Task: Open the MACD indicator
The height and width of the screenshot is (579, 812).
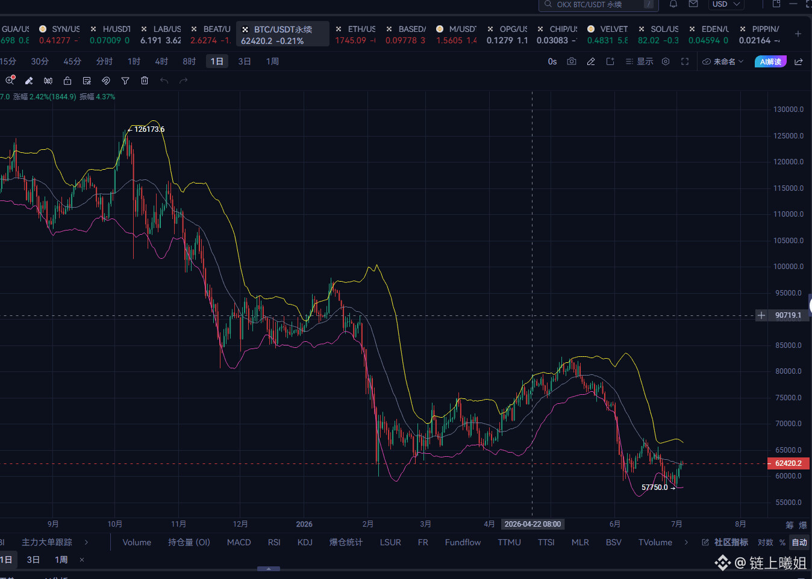Action: (239, 542)
